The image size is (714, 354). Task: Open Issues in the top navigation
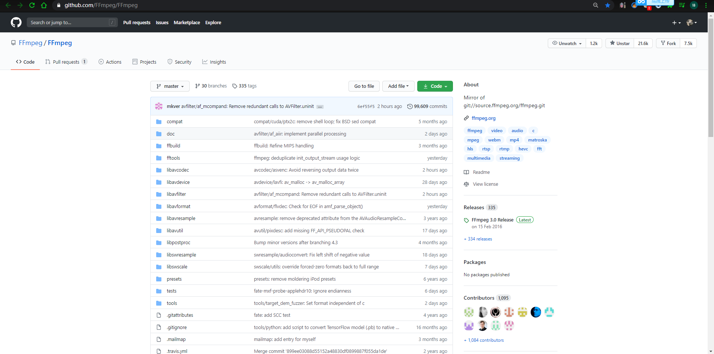162,23
